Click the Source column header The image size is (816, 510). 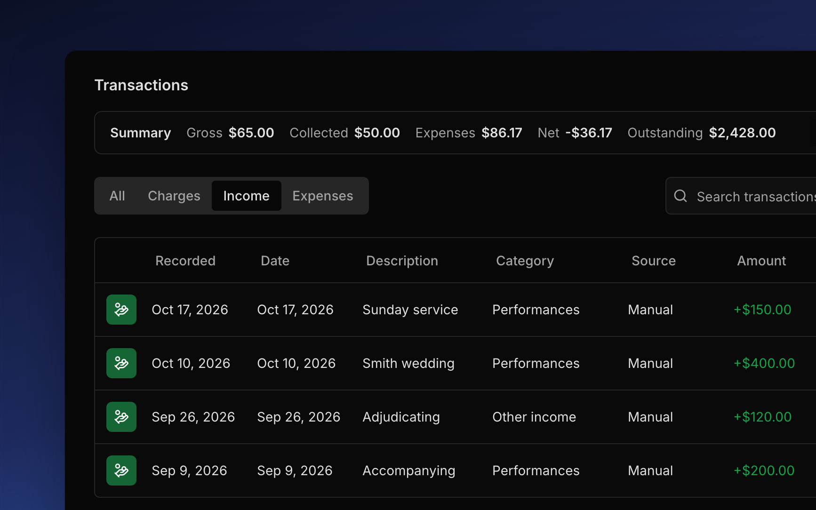point(654,261)
